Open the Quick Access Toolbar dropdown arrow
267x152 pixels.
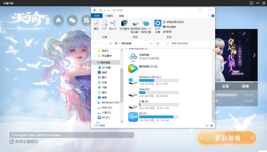108,10
